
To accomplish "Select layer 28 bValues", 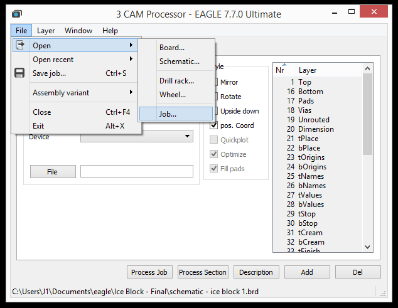I will [x=318, y=204].
